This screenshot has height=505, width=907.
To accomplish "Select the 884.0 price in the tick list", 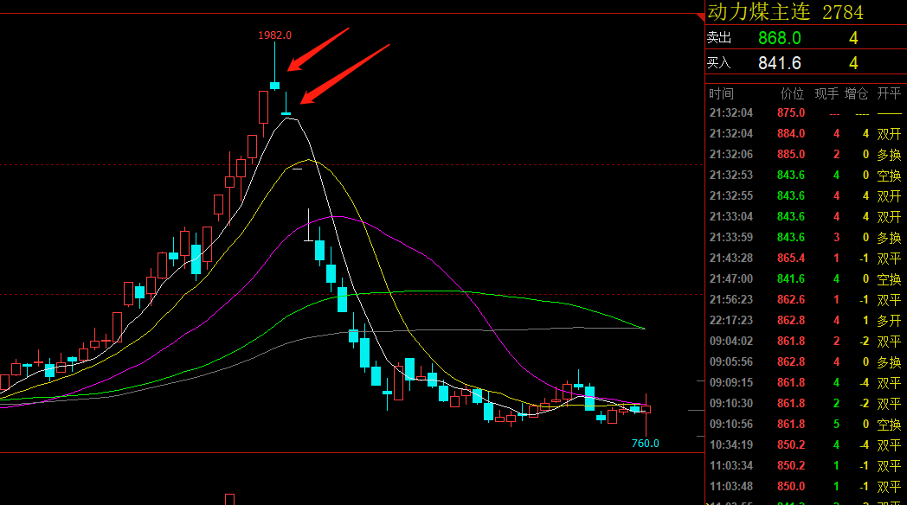I will pyautogui.click(x=791, y=133).
